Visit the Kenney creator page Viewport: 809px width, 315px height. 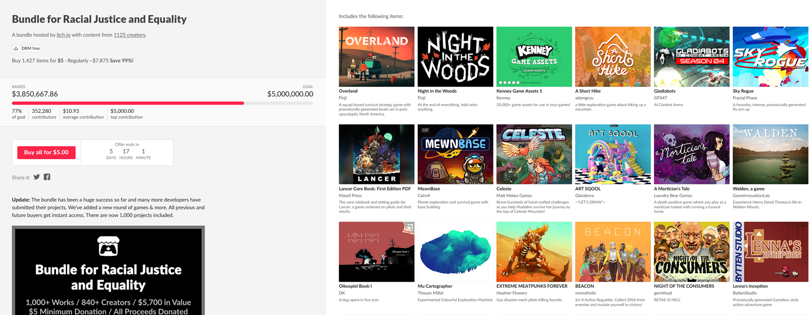[503, 98]
